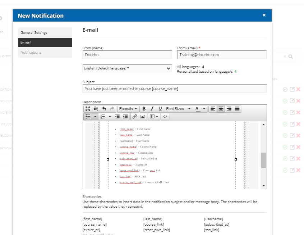The width and height of the screenshot is (304, 235).
Task: Apply italic formatting
Action: [152, 109]
